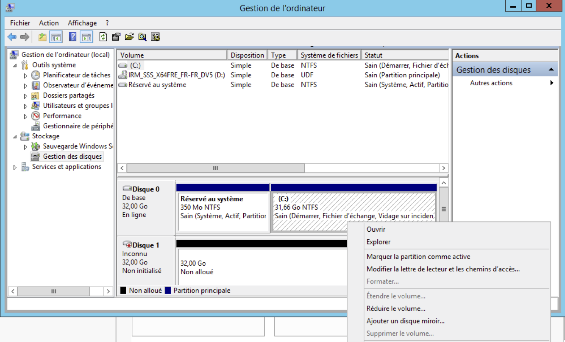This screenshot has width=565, height=342.
Task: Open the Fichier menu
Action: [20, 23]
